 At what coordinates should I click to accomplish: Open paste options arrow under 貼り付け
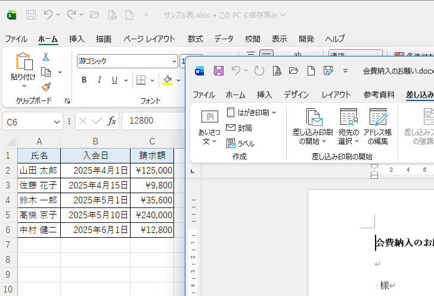[x=24, y=86]
